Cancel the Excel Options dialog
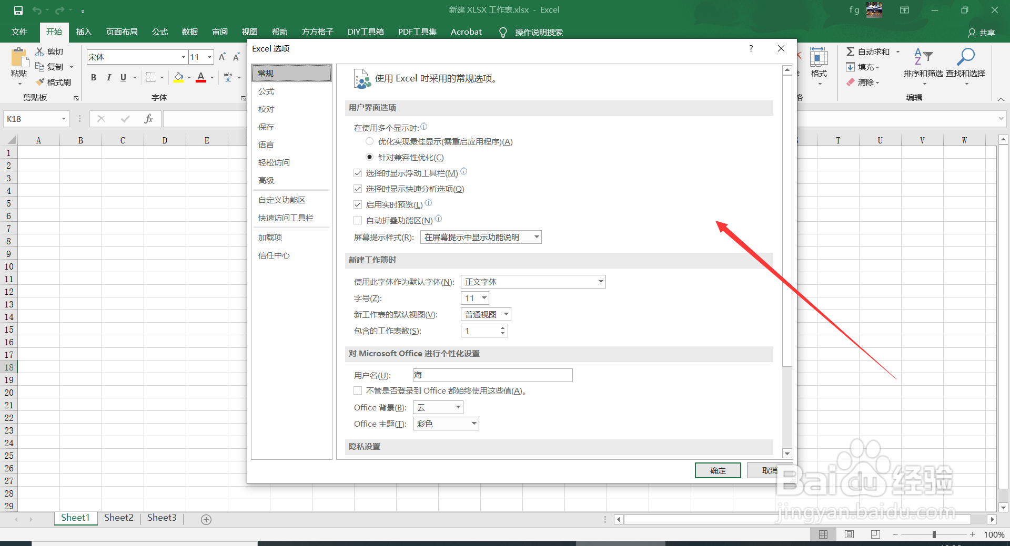 pos(770,470)
